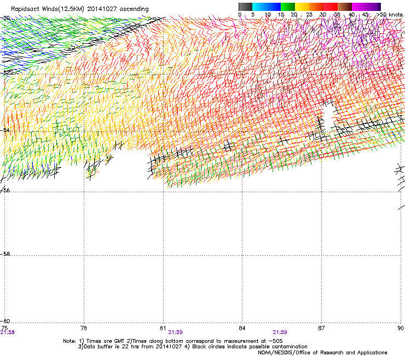
Task: Click the title 'Rapidscat Winds(12.5KM) 20141027 ascending'
Action: [x=80, y=9]
